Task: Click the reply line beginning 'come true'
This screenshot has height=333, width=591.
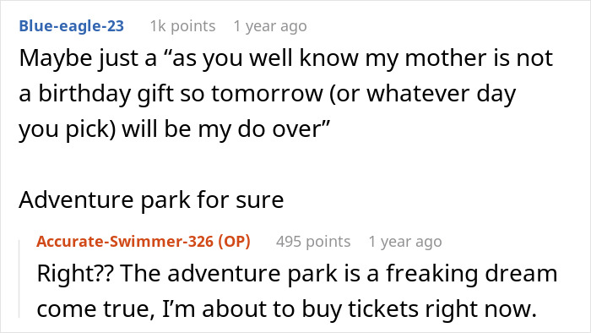Action: tap(286, 309)
